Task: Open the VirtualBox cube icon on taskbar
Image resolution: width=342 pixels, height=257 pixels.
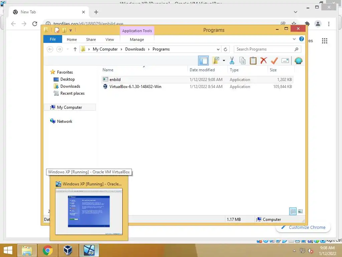Action: 68,250
